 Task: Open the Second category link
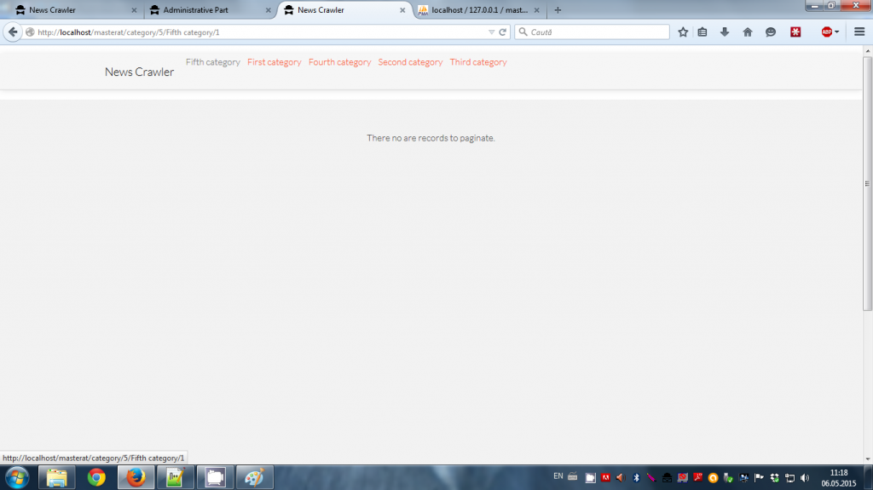pos(410,62)
